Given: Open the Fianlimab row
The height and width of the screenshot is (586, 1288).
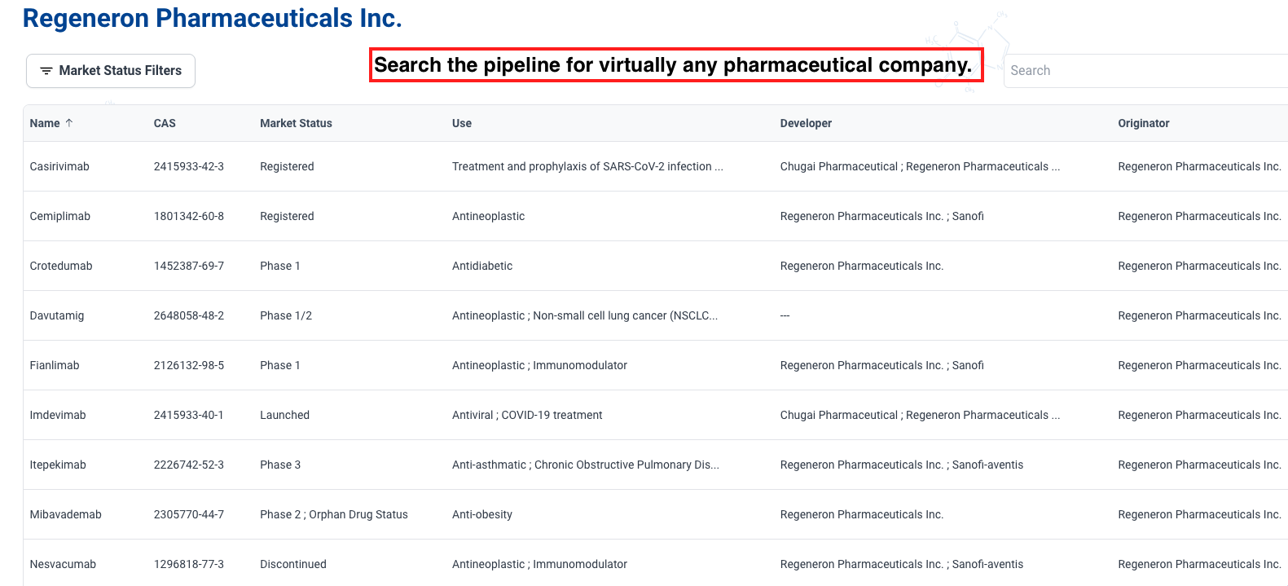Looking at the screenshot, I should 55,365.
